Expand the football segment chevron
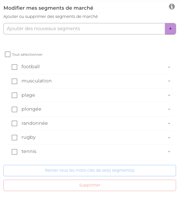The image size is (180, 199). pyautogui.click(x=169, y=67)
